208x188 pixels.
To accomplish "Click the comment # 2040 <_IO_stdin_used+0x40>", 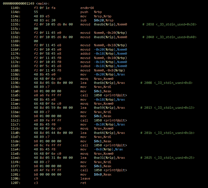I will pyautogui.click(x=169, y=37).
